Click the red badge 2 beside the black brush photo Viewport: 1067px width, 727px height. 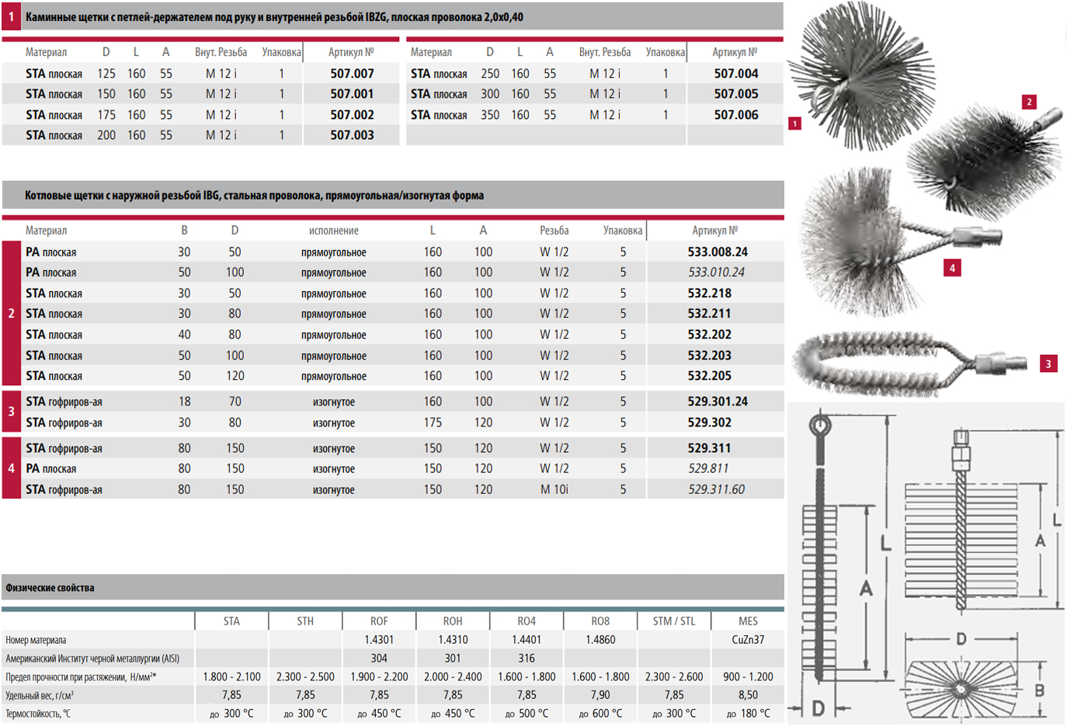1029,102
